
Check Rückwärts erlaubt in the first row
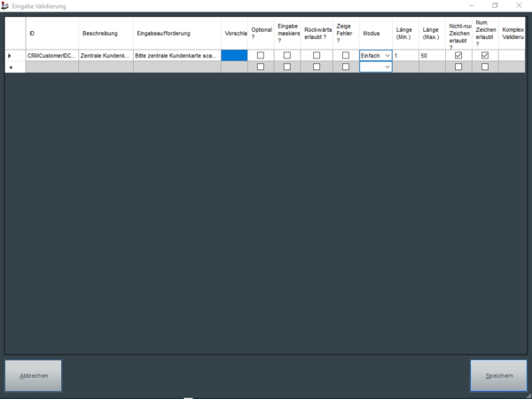coord(317,55)
